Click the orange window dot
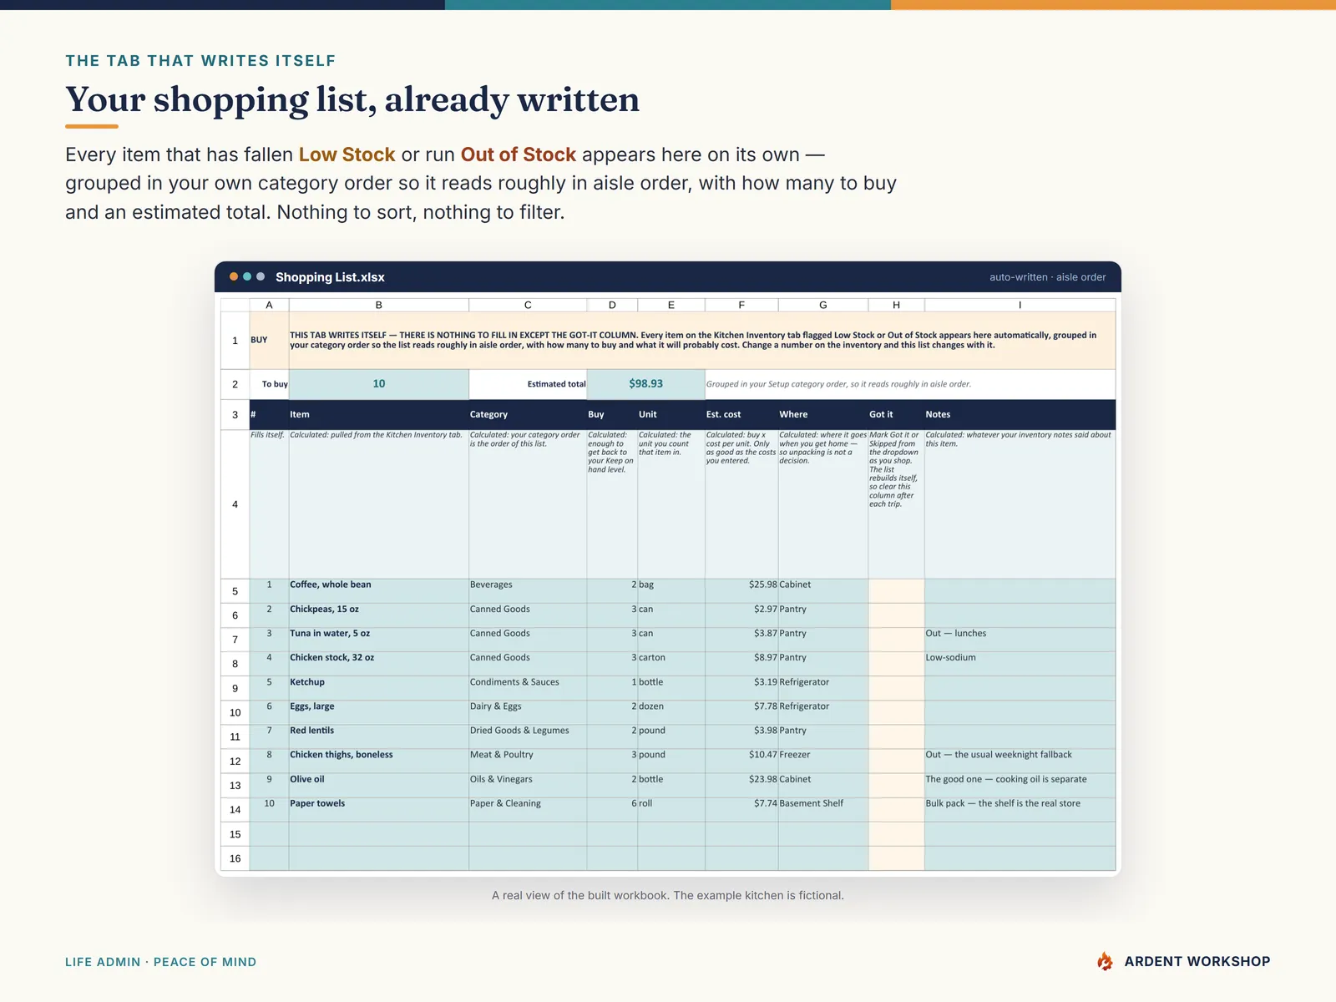Image resolution: width=1336 pixels, height=1002 pixels. [234, 276]
